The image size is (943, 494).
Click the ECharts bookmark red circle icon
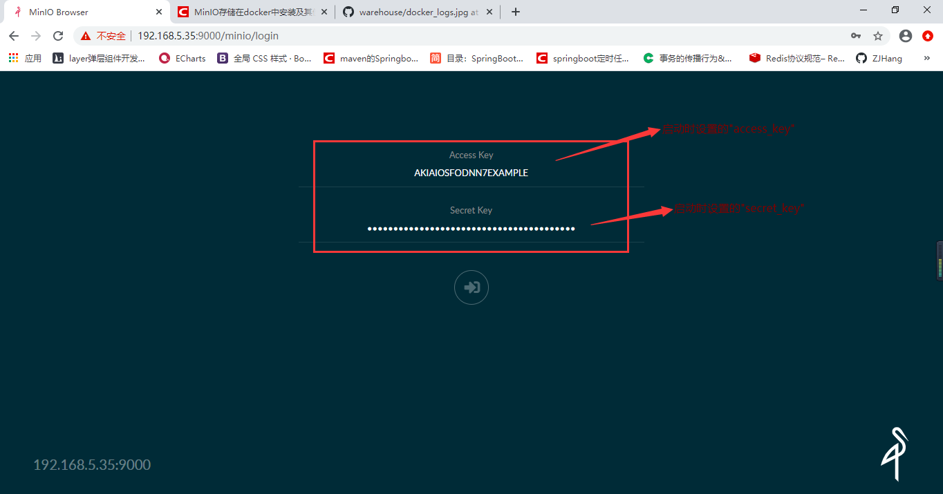tap(164, 58)
